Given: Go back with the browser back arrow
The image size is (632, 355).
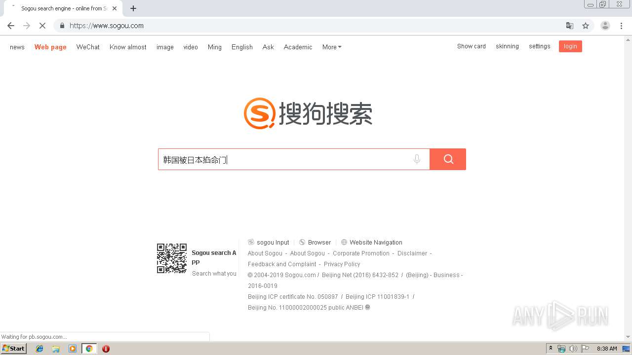Looking at the screenshot, I should (x=11, y=26).
